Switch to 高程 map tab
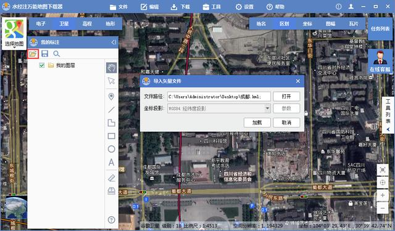 (87, 23)
